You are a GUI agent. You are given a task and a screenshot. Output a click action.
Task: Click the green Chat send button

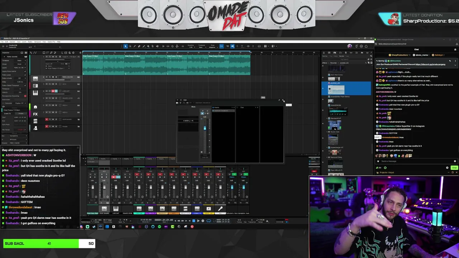click(x=454, y=168)
